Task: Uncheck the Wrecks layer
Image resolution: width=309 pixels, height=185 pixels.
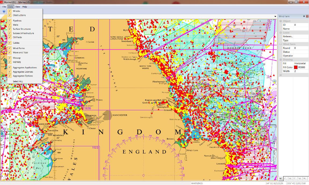Action: [x=10, y=11]
